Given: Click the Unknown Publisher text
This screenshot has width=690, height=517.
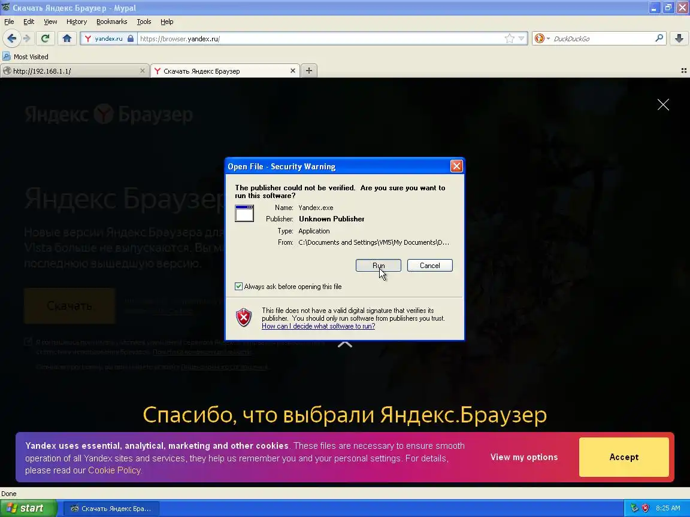Looking at the screenshot, I should tap(331, 219).
